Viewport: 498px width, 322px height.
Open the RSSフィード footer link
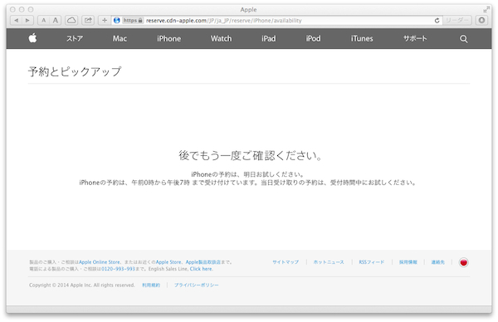pyautogui.click(x=372, y=262)
